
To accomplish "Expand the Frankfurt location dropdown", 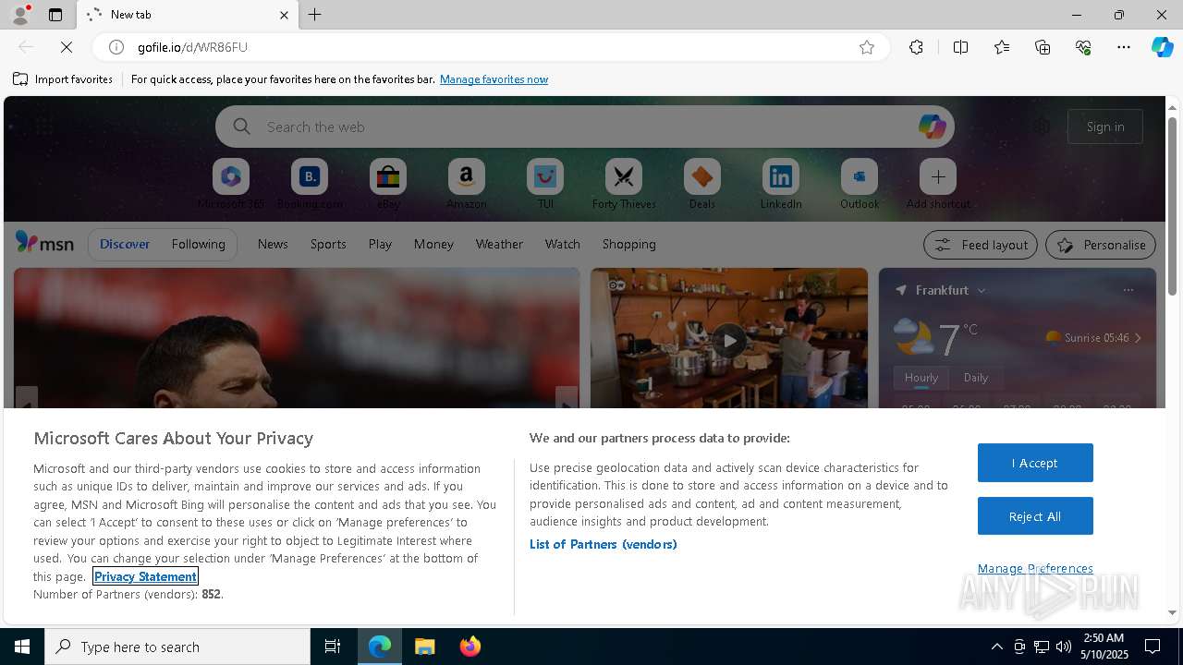I will (982, 290).
